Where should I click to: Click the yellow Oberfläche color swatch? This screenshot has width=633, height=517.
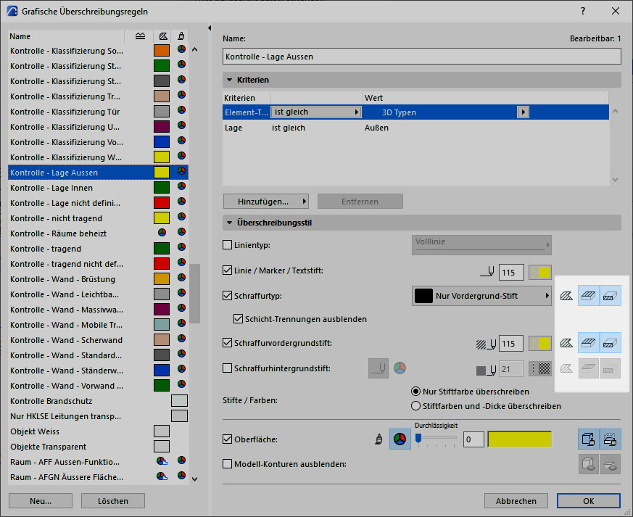[519, 439]
